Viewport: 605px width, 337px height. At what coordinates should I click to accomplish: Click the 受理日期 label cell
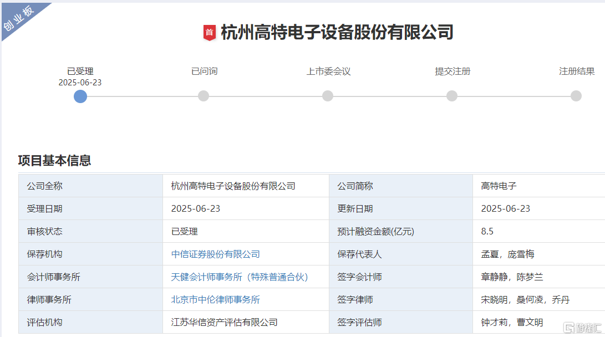pyautogui.click(x=91, y=208)
